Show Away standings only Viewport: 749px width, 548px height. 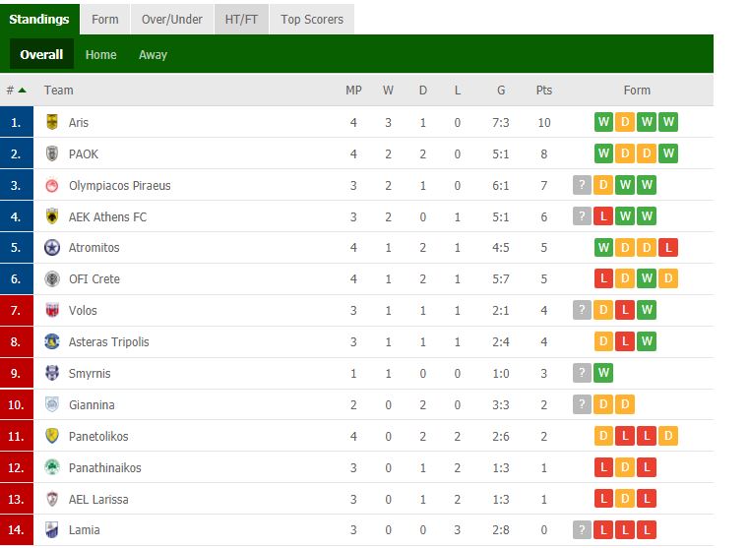[x=153, y=55]
